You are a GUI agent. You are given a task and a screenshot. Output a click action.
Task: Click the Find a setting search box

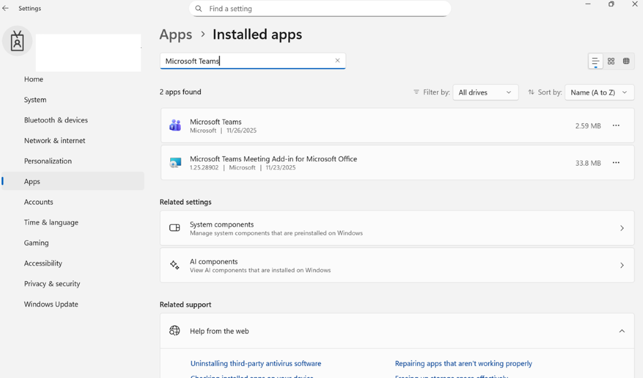(x=320, y=9)
